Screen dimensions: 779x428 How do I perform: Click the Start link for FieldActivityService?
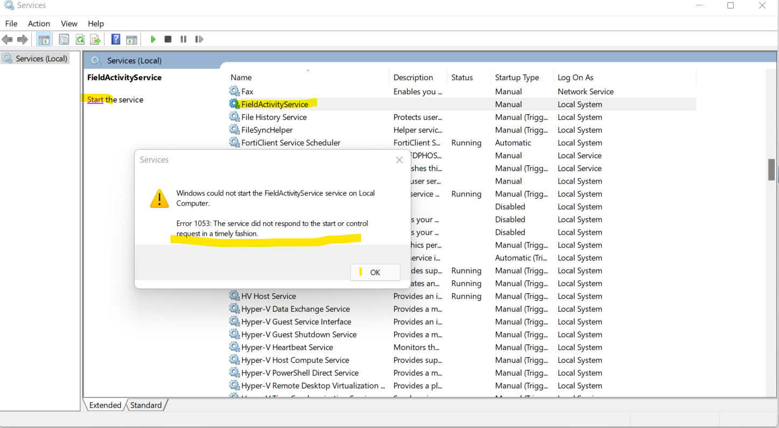tap(95, 100)
